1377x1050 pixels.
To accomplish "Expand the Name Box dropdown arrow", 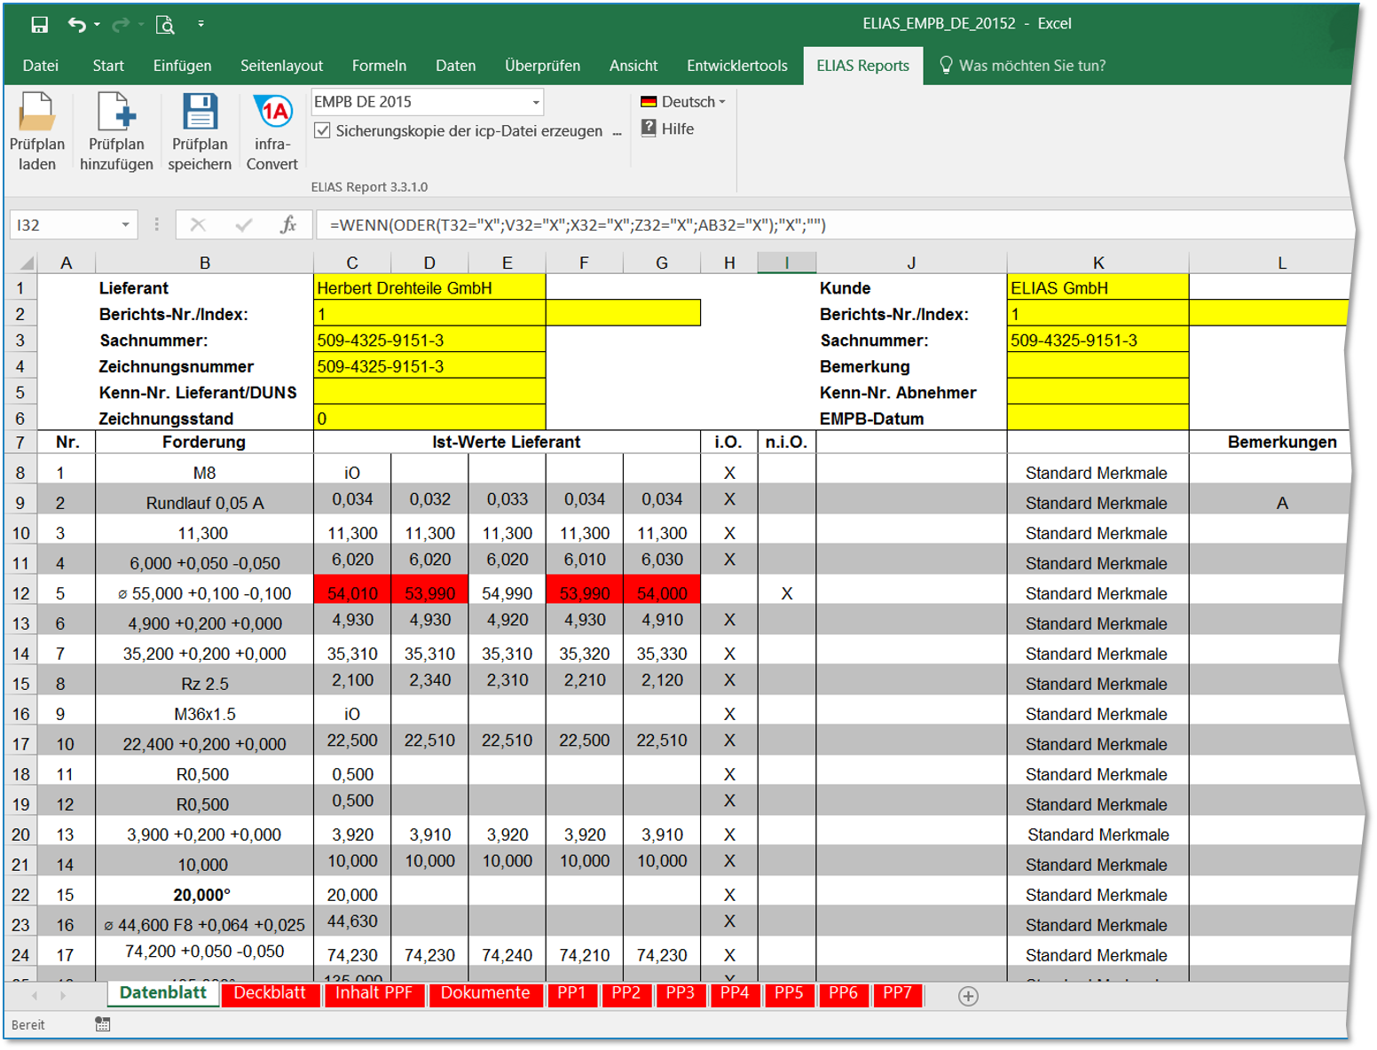I will point(125,225).
